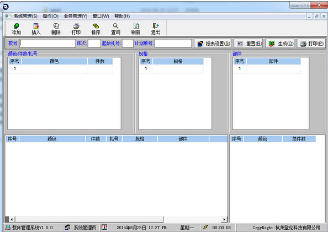Screen dimensions: 328x232
Task: Click the 打印(P) button on the right
Action: click(x=311, y=44)
